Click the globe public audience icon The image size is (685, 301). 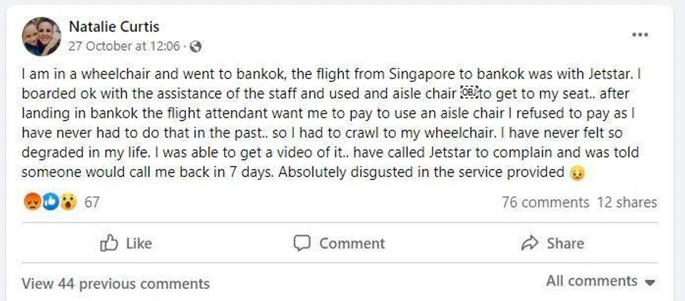196,46
